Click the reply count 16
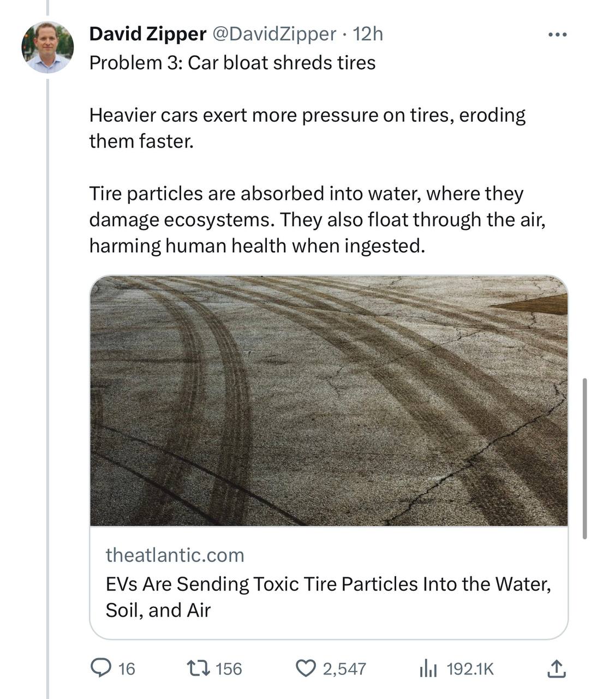Viewport: 591px width, 699px height. (x=127, y=668)
